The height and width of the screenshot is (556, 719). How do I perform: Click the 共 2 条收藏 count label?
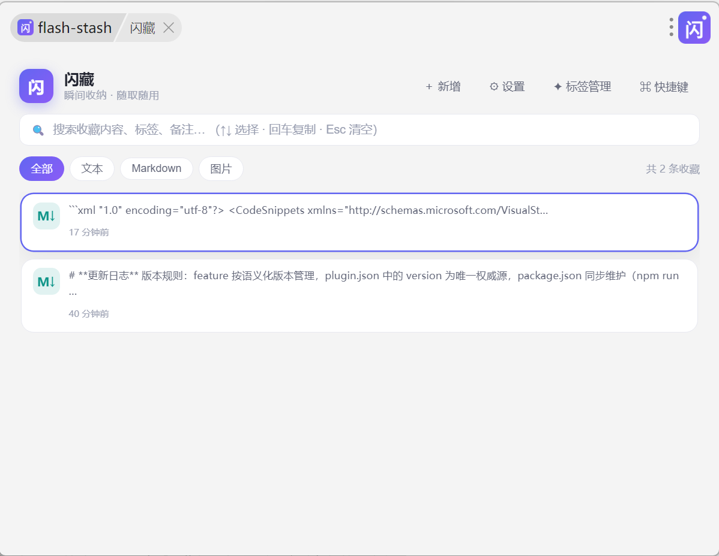[x=673, y=169]
